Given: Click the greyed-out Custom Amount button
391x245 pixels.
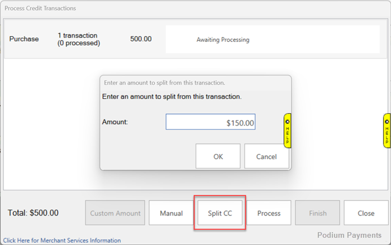Looking at the screenshot, I should (115, 213).
